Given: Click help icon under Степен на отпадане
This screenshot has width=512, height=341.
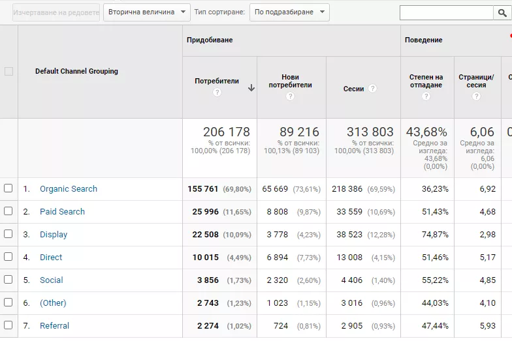Looking at the screenshot, I should coord(426,96).
